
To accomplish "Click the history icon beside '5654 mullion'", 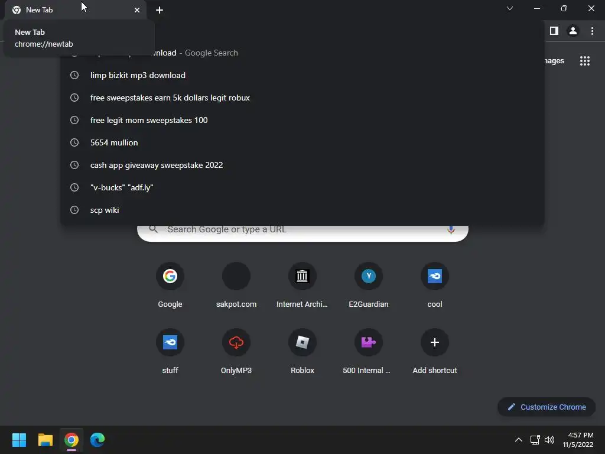I will click(74, 142).
